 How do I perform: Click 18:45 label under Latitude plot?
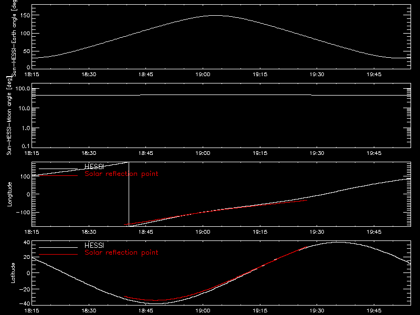(146, 310)
